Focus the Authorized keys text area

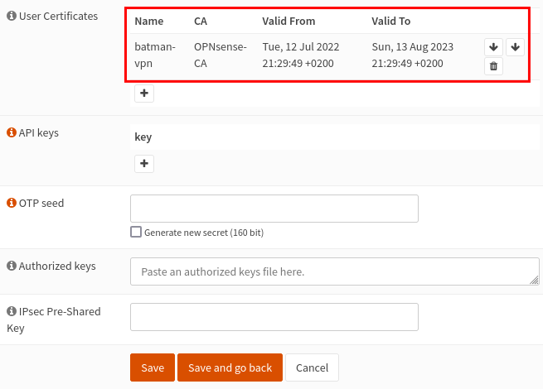[335, 271]
